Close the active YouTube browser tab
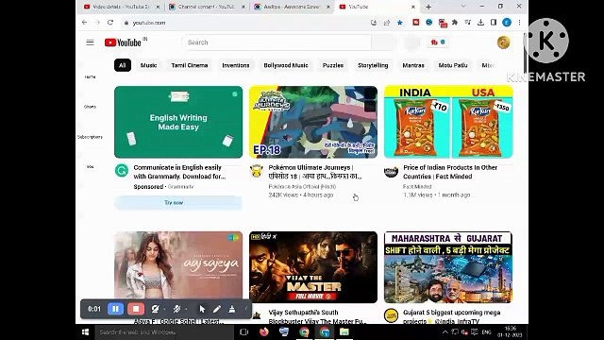 413,7
